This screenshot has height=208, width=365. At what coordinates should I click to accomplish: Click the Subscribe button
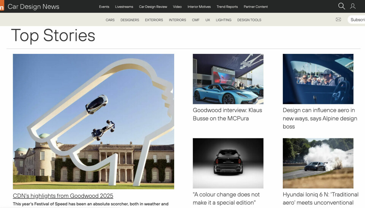coord(357,20)
